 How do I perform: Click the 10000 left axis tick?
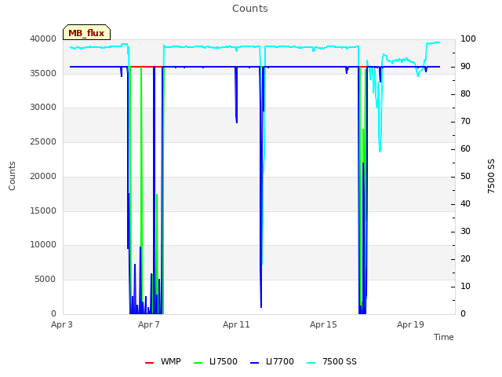point(43,245)
